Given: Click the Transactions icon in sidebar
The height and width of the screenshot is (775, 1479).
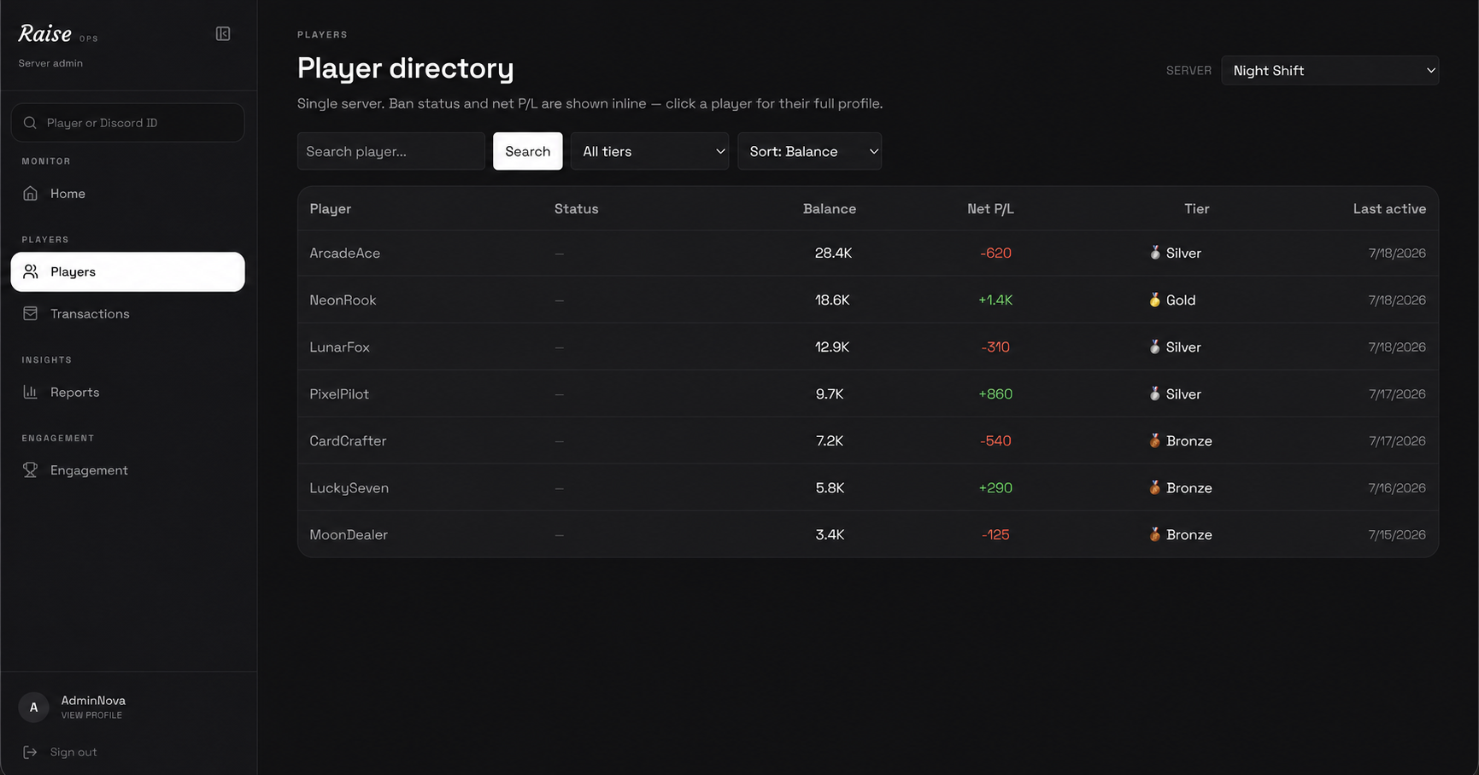Looking at the screenshot, I should (x=30, y=313).
